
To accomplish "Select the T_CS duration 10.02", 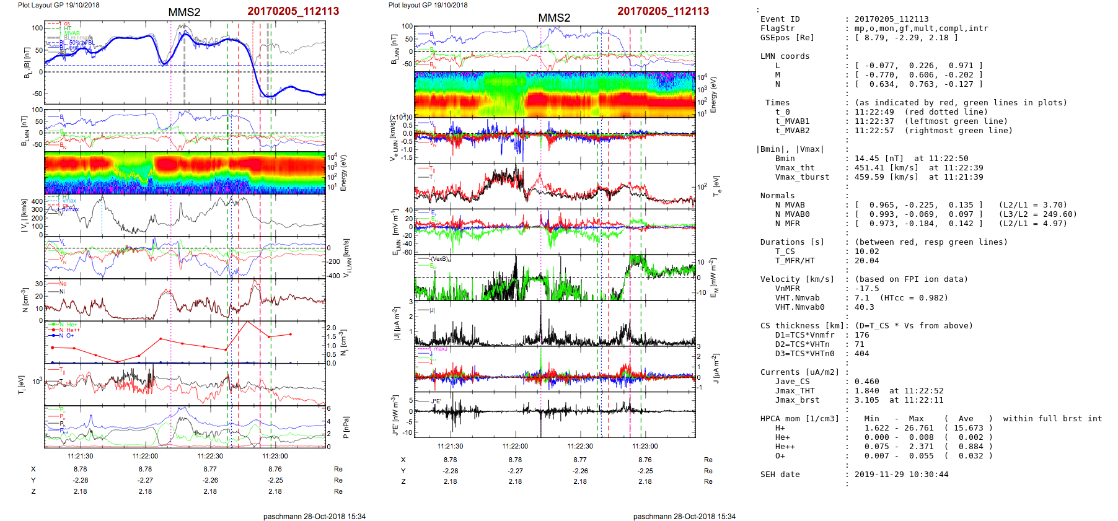I will [x=867, y=252].
